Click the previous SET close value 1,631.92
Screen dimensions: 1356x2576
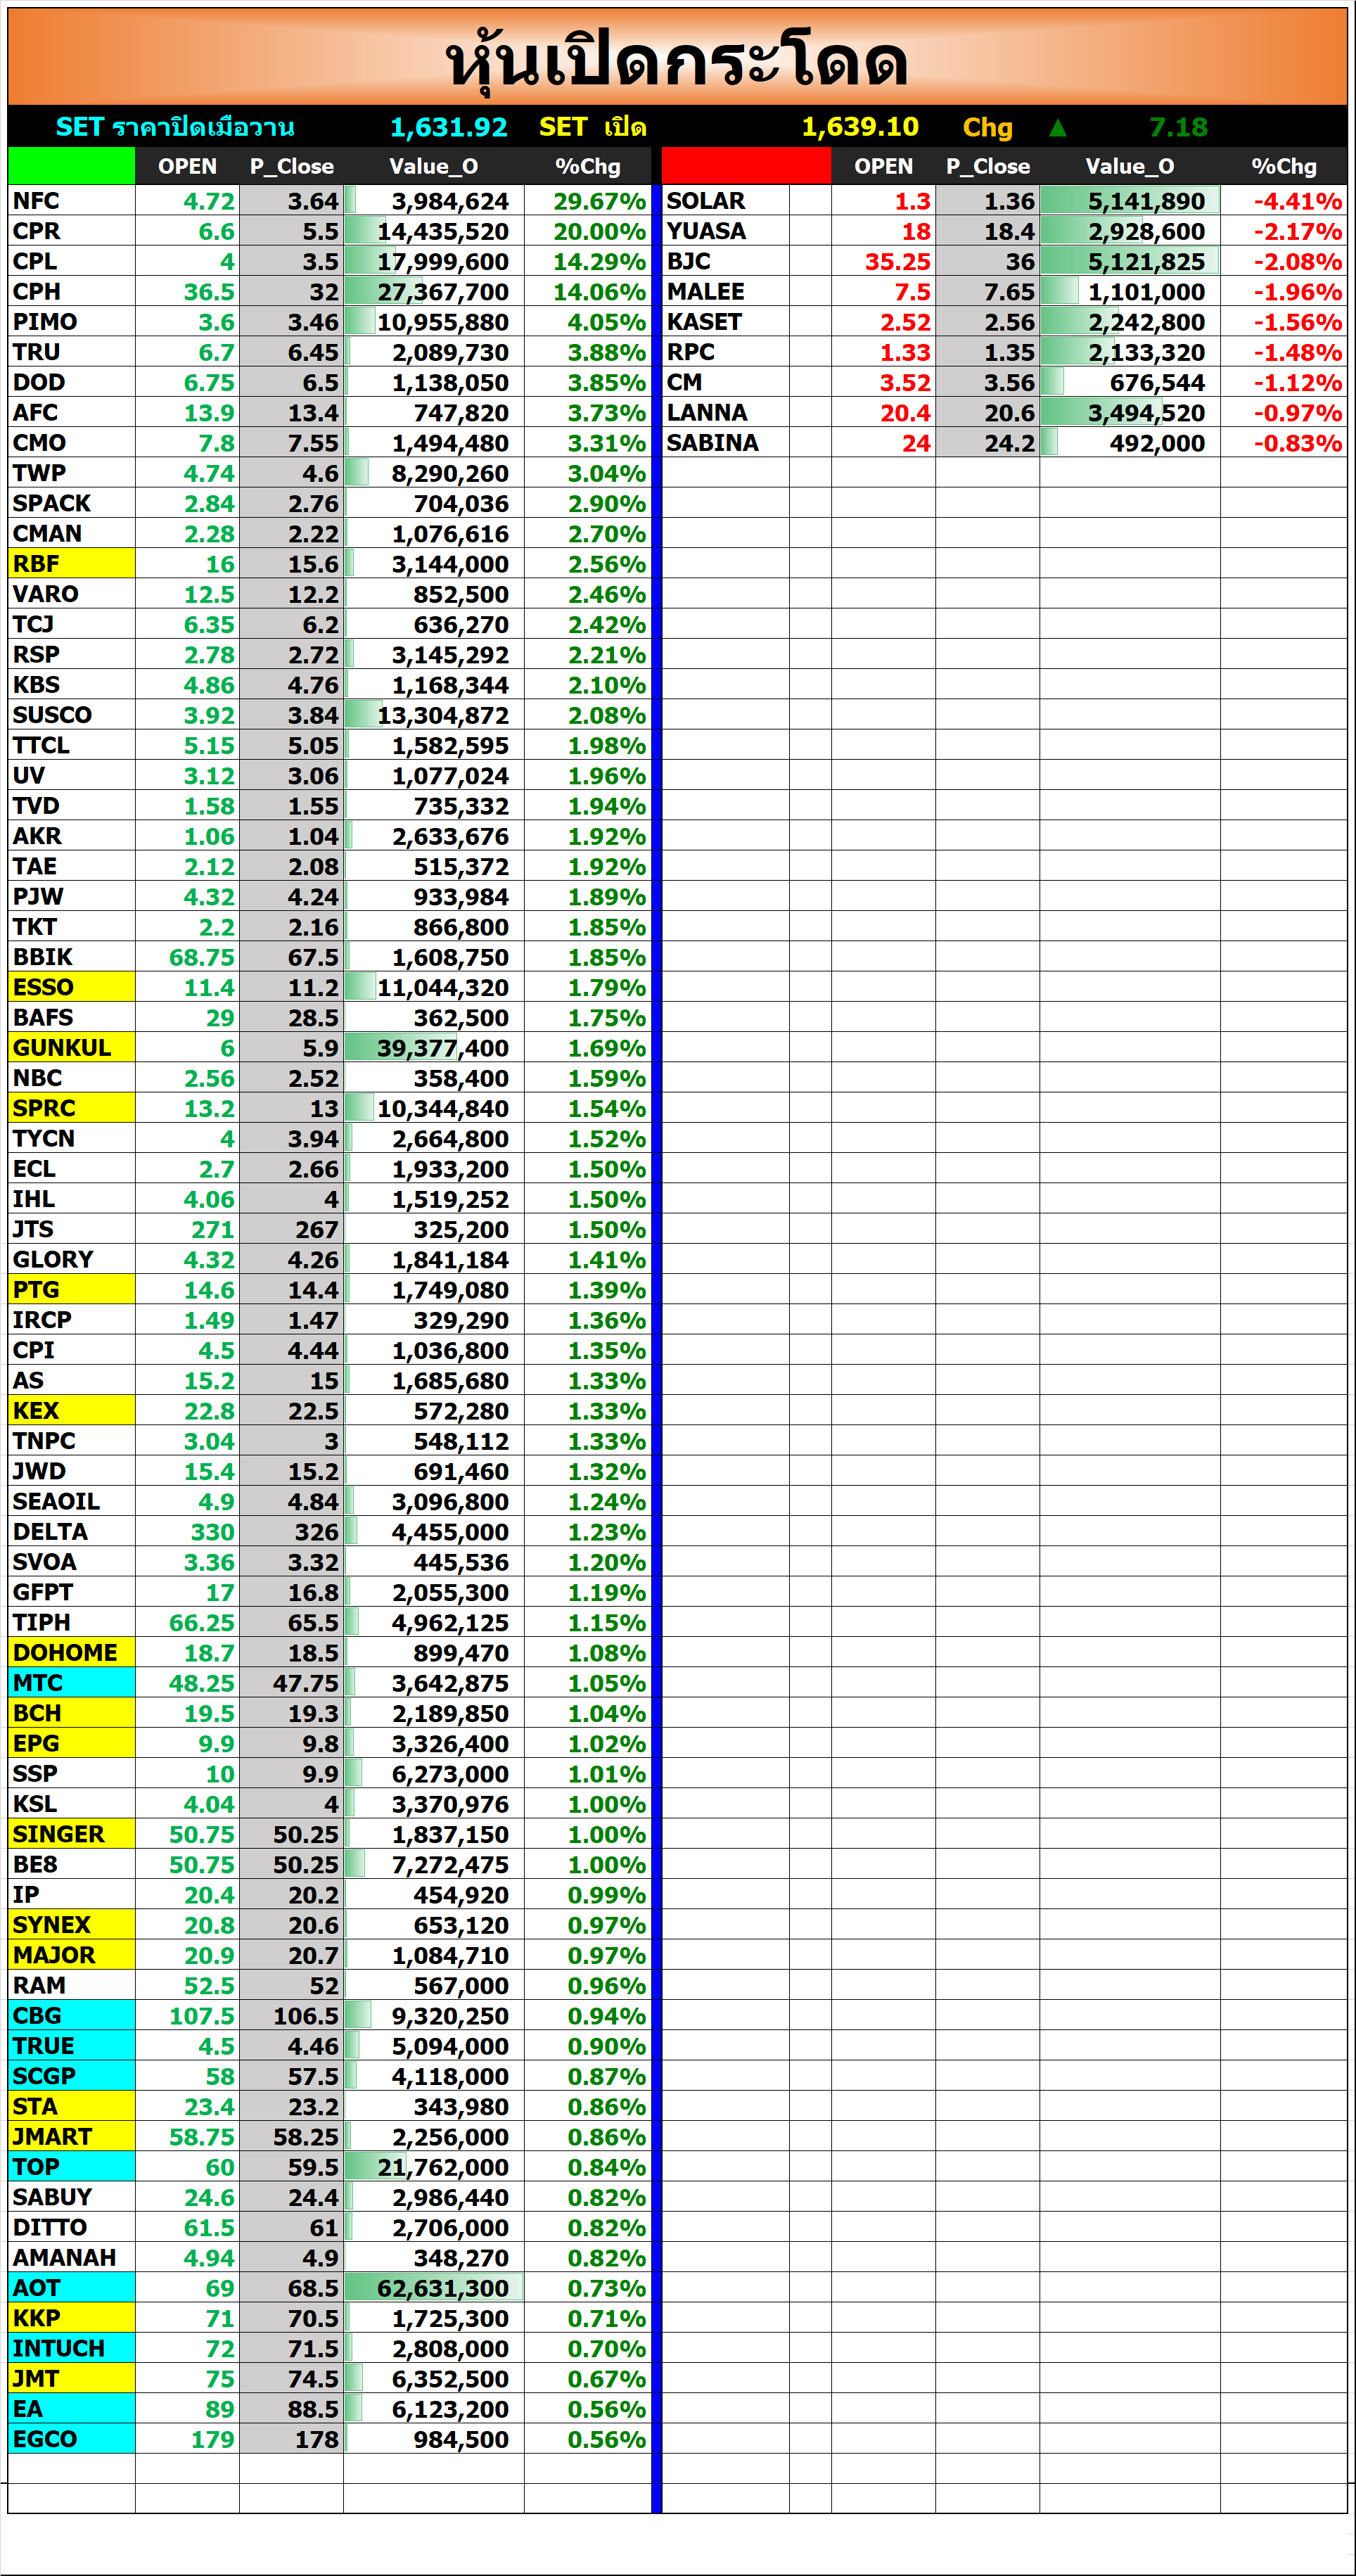(x=448, y=128)
